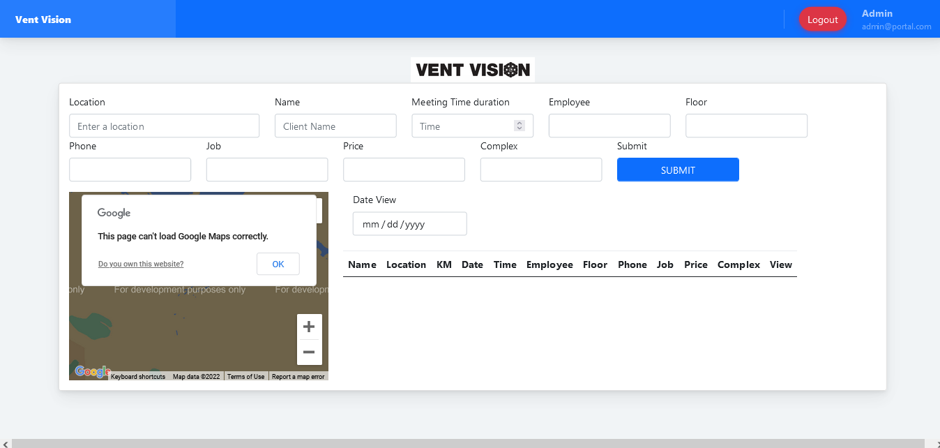Image resolution: width=940 pixels, height=448 pixels.
Task: Click the horizontal scrollbar at page bottom
Action: (467, 443)
